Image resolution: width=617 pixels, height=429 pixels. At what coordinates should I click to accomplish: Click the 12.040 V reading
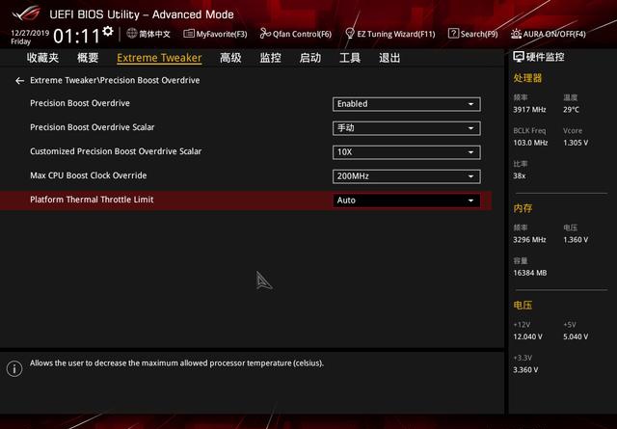[527, 336]
